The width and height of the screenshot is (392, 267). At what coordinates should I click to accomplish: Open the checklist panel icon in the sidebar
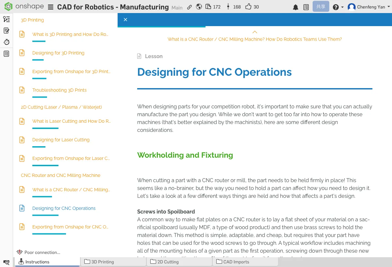(x=6, y=54)
